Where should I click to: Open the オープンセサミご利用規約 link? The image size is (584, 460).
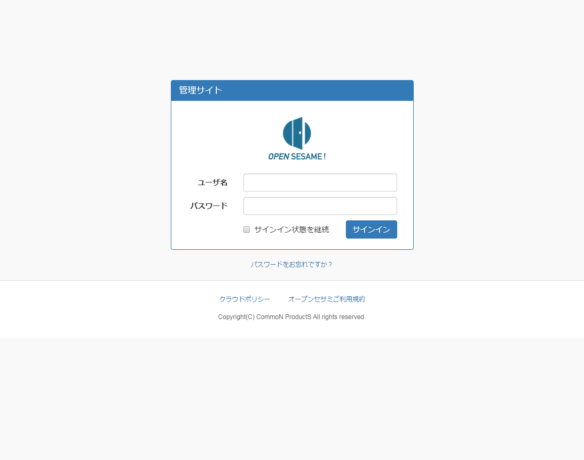(326, 299)
